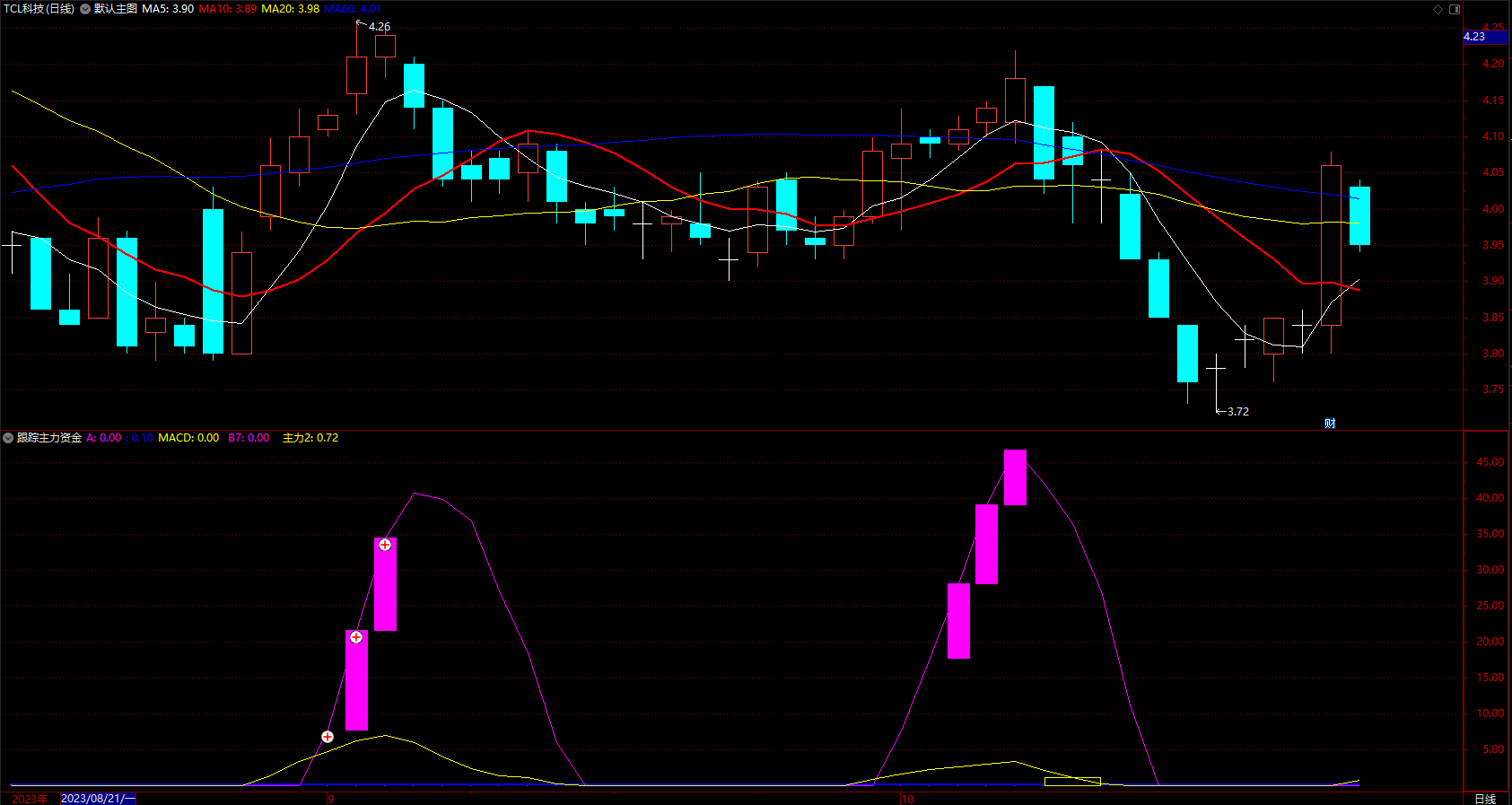Click the top red plus signal marker

(385, 545)
